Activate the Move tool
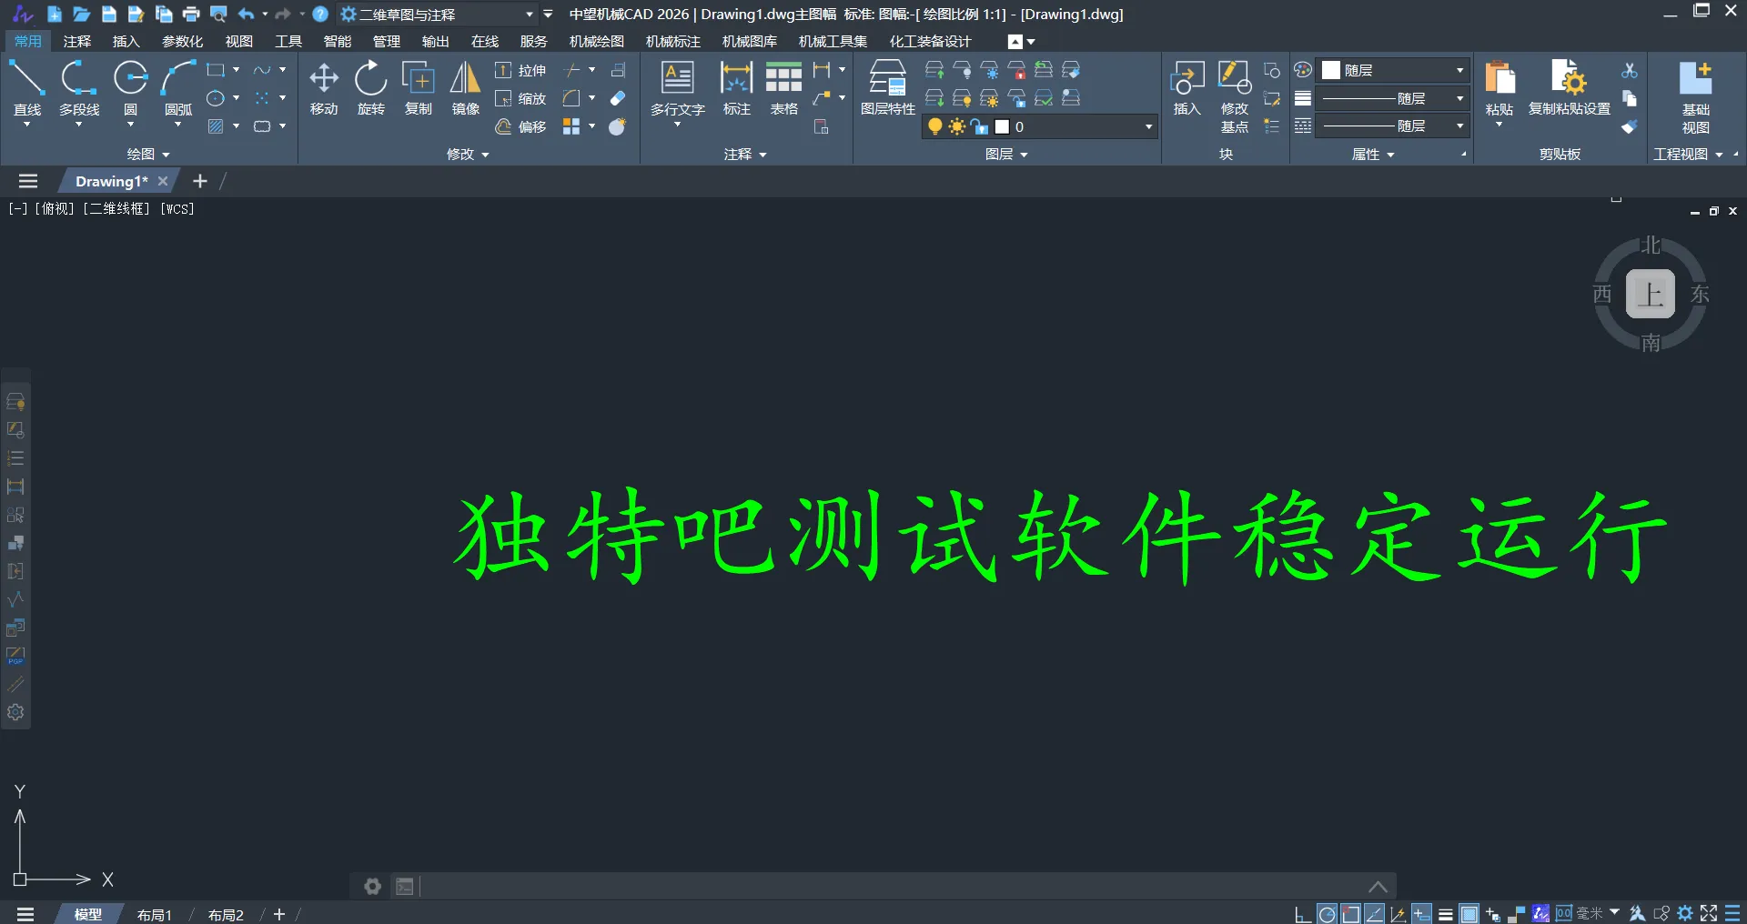This screenshot has height=924, width=1747. (323, 86)
